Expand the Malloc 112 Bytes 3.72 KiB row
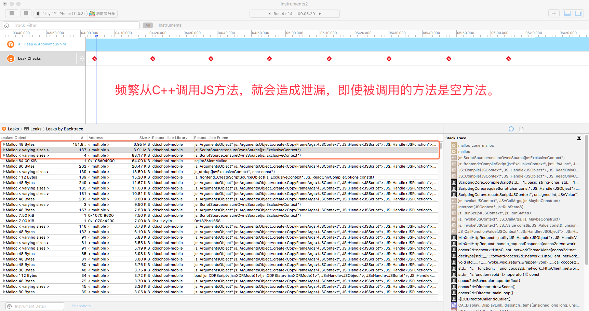The image size is (589, 311). (4, 275)
